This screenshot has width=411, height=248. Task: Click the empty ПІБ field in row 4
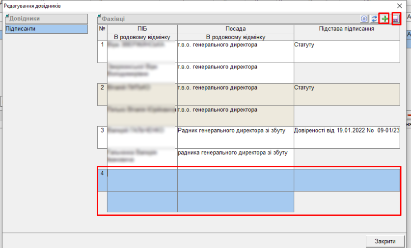pos(142,180)
